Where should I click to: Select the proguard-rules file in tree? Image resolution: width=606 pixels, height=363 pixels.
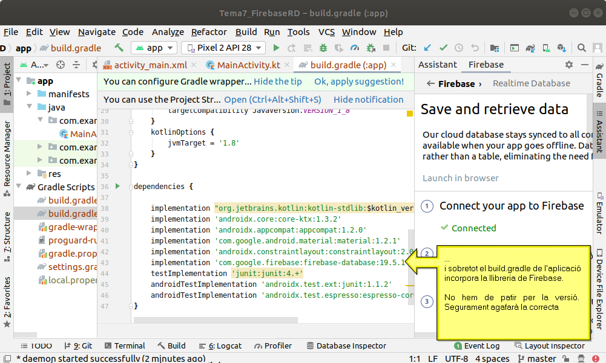click(67, 240)
